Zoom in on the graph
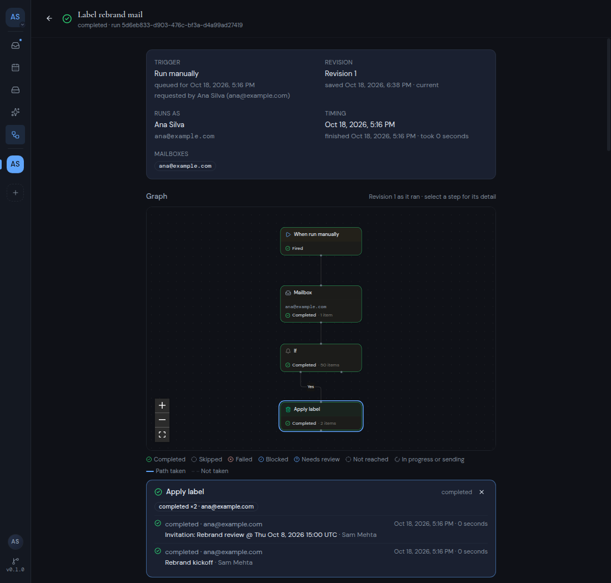 (x=162, y=405)
